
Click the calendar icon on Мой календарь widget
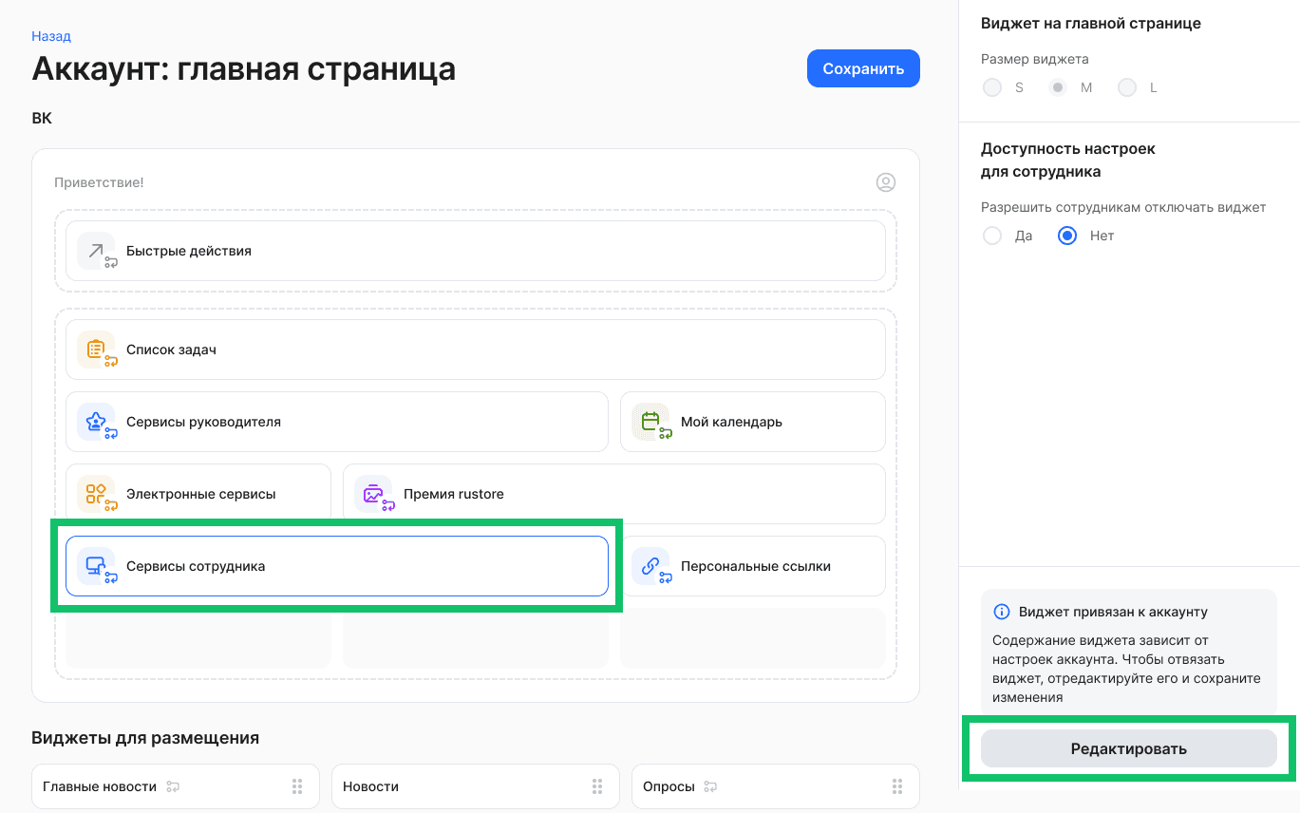(651, 422)
